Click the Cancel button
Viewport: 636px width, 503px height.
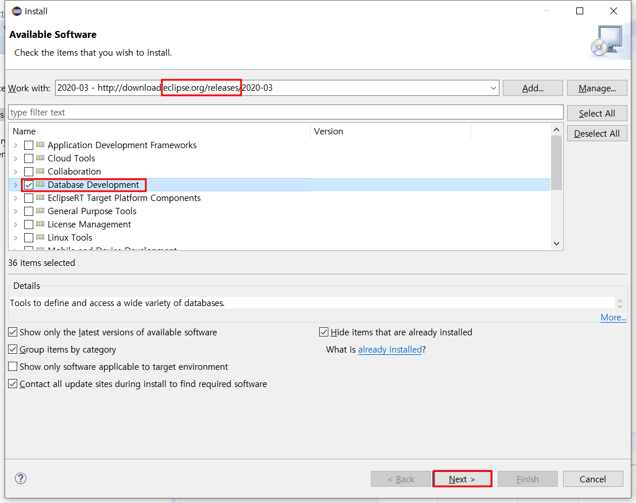593,479
